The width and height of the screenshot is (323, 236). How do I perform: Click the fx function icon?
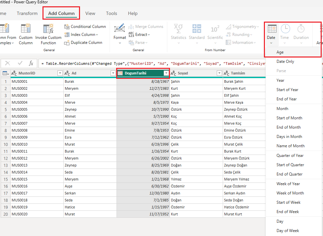point(31,63)
